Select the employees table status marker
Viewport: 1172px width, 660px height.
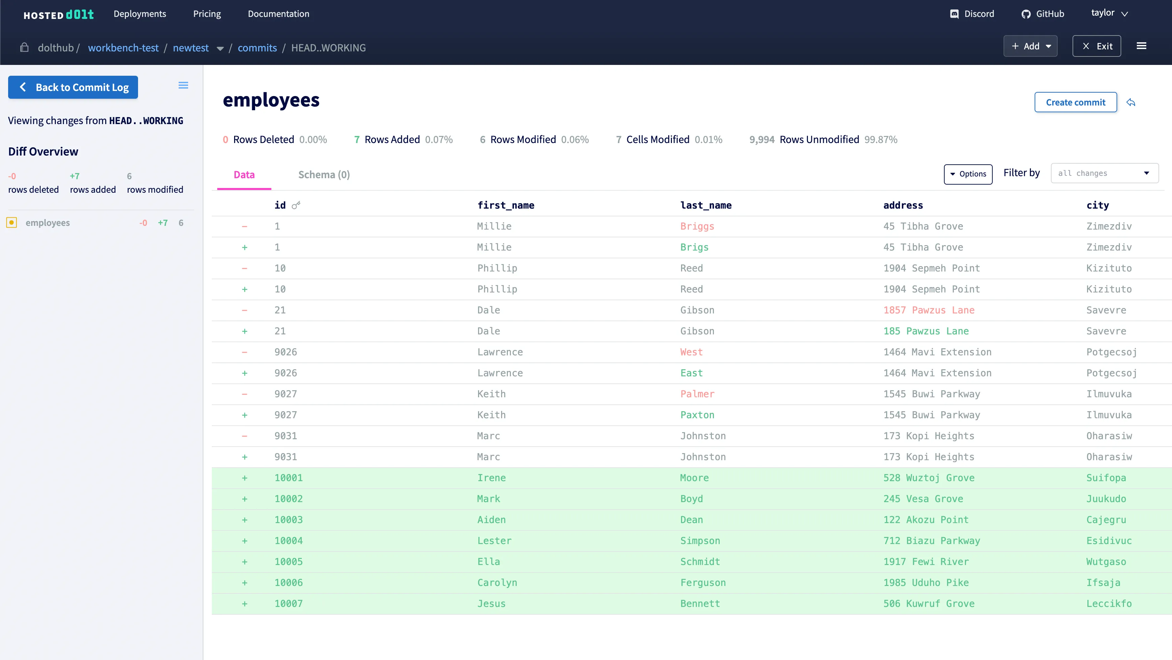tap(12, 223)
